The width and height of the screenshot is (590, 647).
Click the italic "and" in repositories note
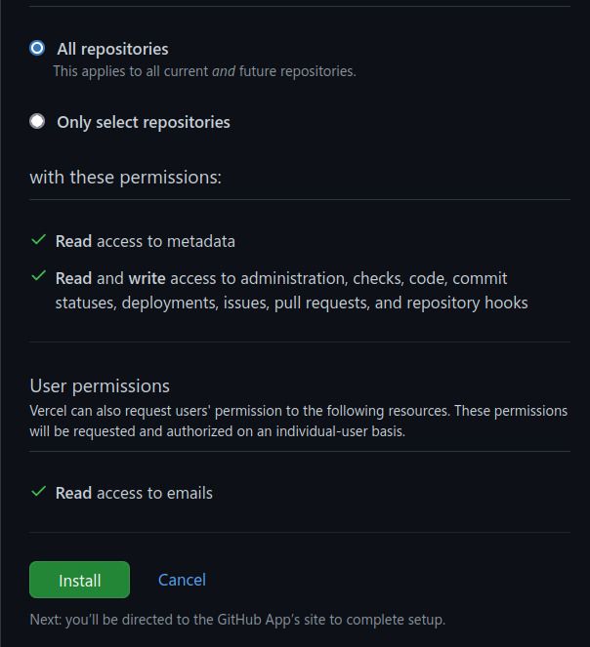(224, 71)
